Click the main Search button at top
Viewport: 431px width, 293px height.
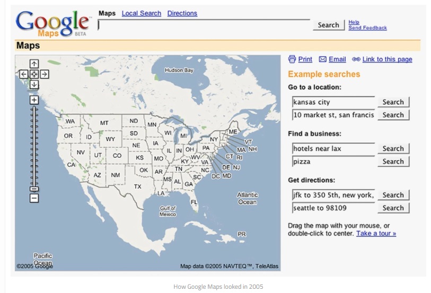328,25
